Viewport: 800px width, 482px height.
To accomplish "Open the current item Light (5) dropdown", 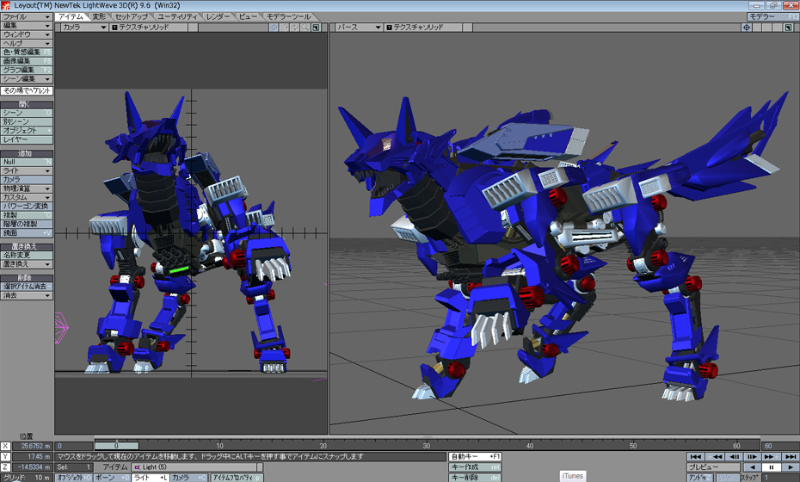I will click(x=197, y=467).
